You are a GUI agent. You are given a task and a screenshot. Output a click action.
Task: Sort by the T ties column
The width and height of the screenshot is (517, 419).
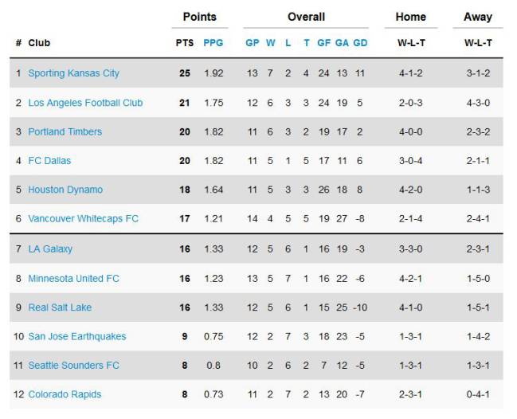(307, 43)
